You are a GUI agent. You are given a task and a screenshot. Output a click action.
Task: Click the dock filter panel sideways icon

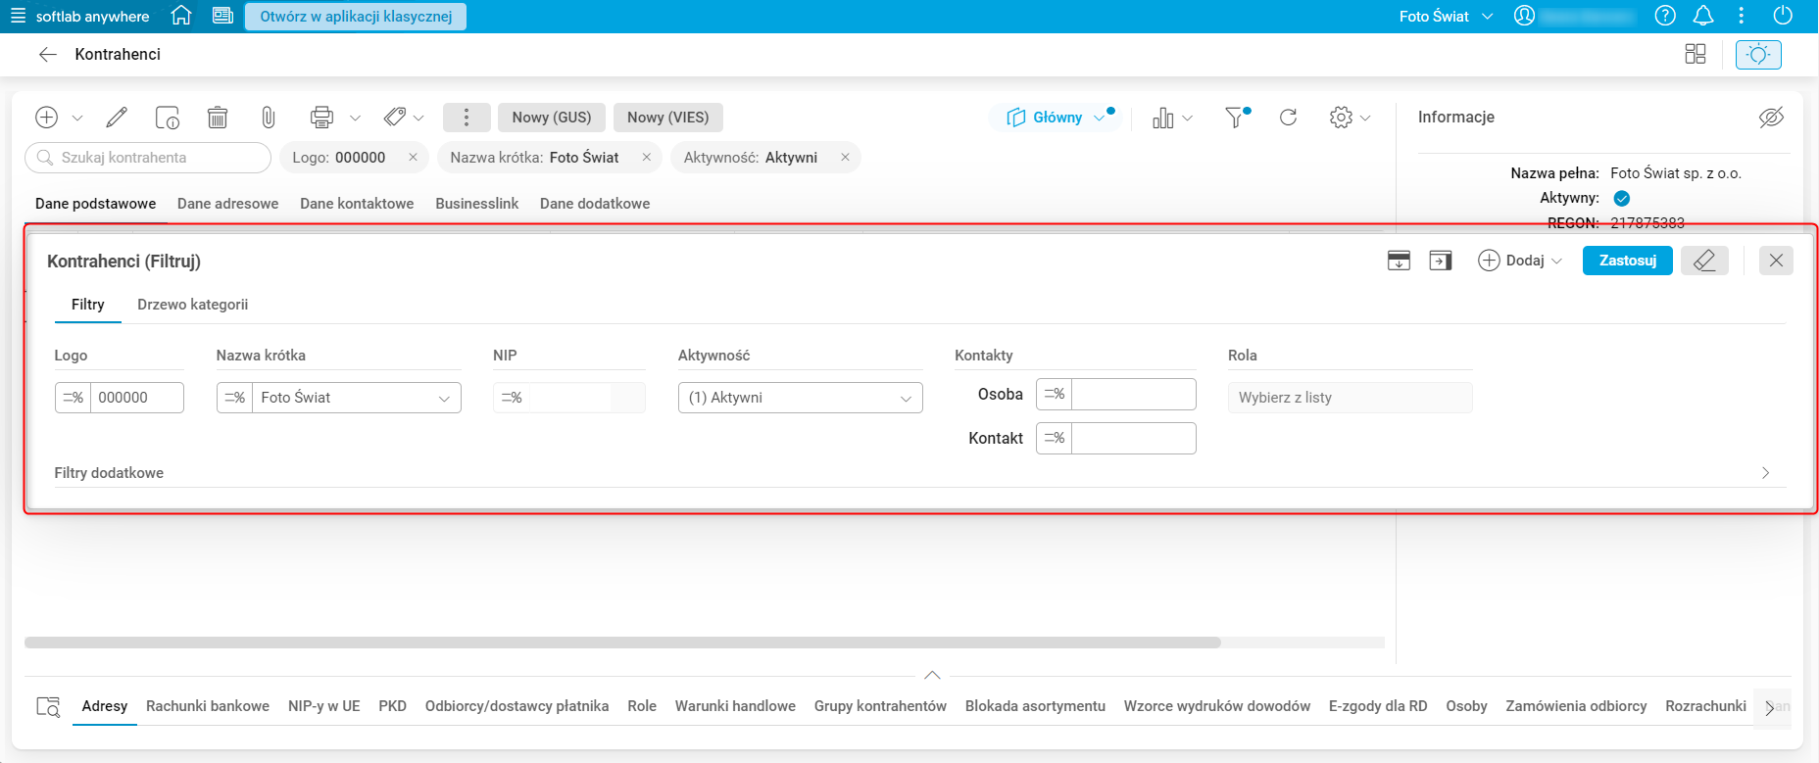click(x=1441, y=261)
